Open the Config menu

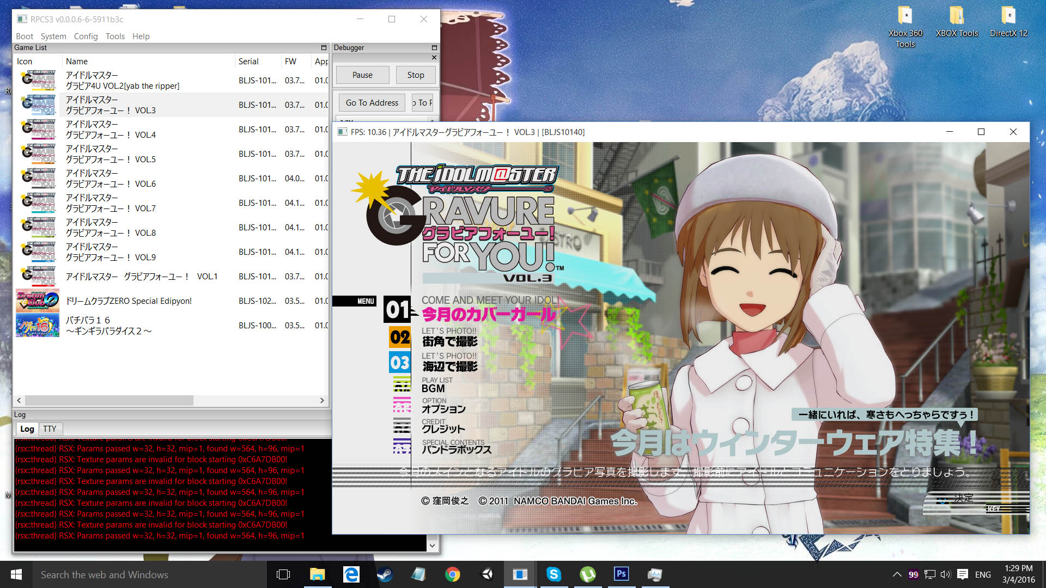click(86, 36)
